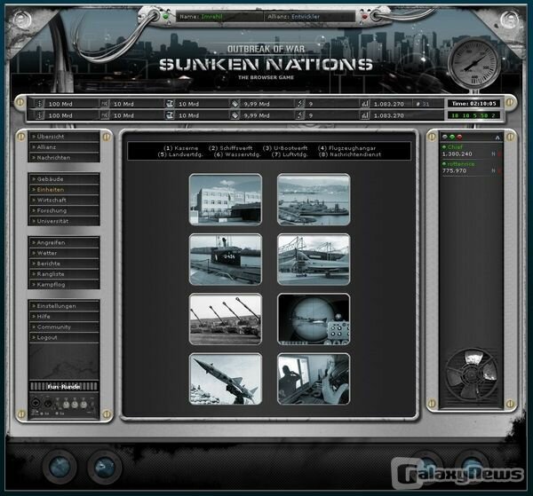Jump to (5) Landvertdg. link
The height and width of the screenshot is (496, 533).
180,154
